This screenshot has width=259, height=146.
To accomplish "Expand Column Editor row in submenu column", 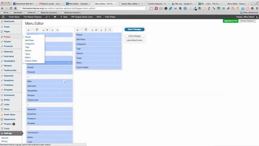I will [118, 67].
